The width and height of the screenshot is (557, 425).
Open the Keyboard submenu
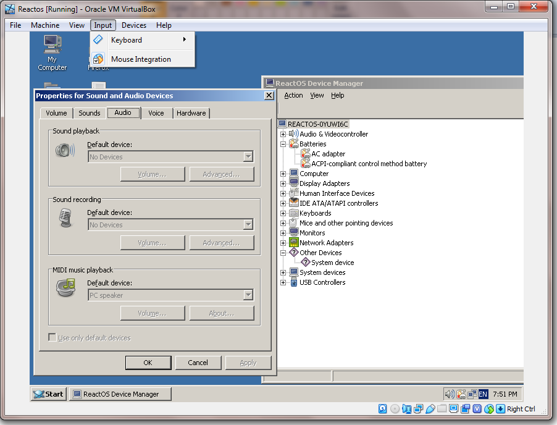click(x=142, y=40)
